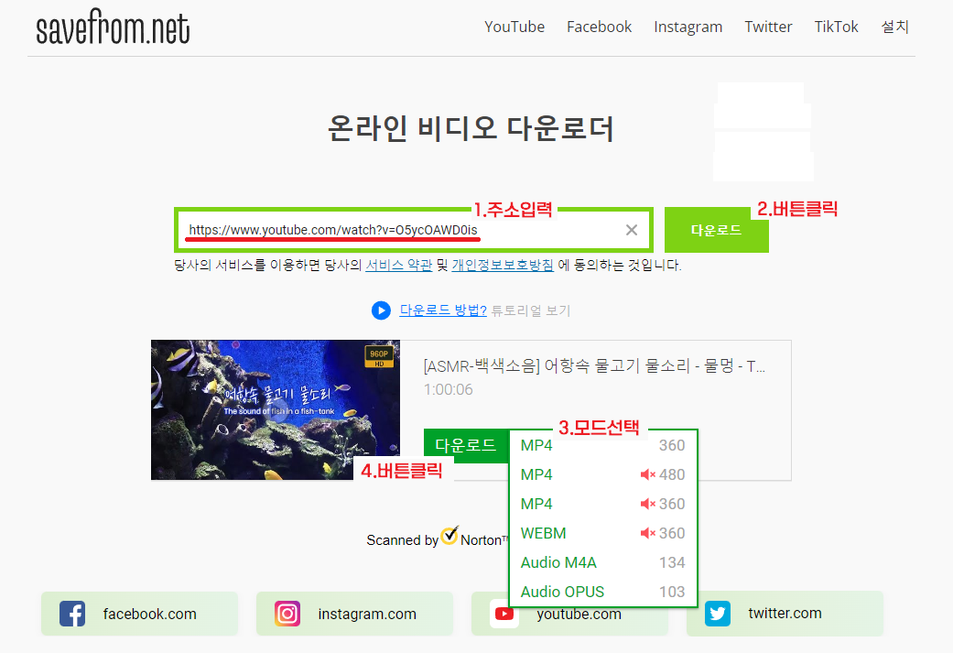Click the light green 다운로드 button next to URL
Image resolution: width=953 pixels, height=653 pixels.
pos(717,230)
